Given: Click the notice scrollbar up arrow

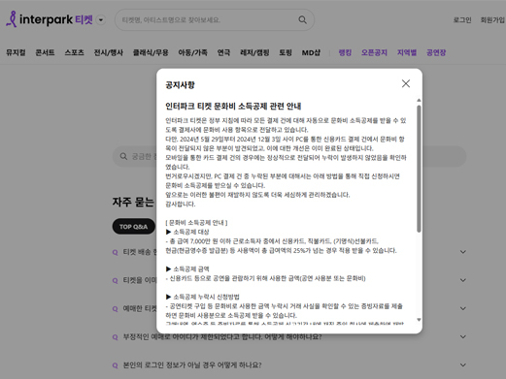Looking at the screenshot, I should click(419, 100).
